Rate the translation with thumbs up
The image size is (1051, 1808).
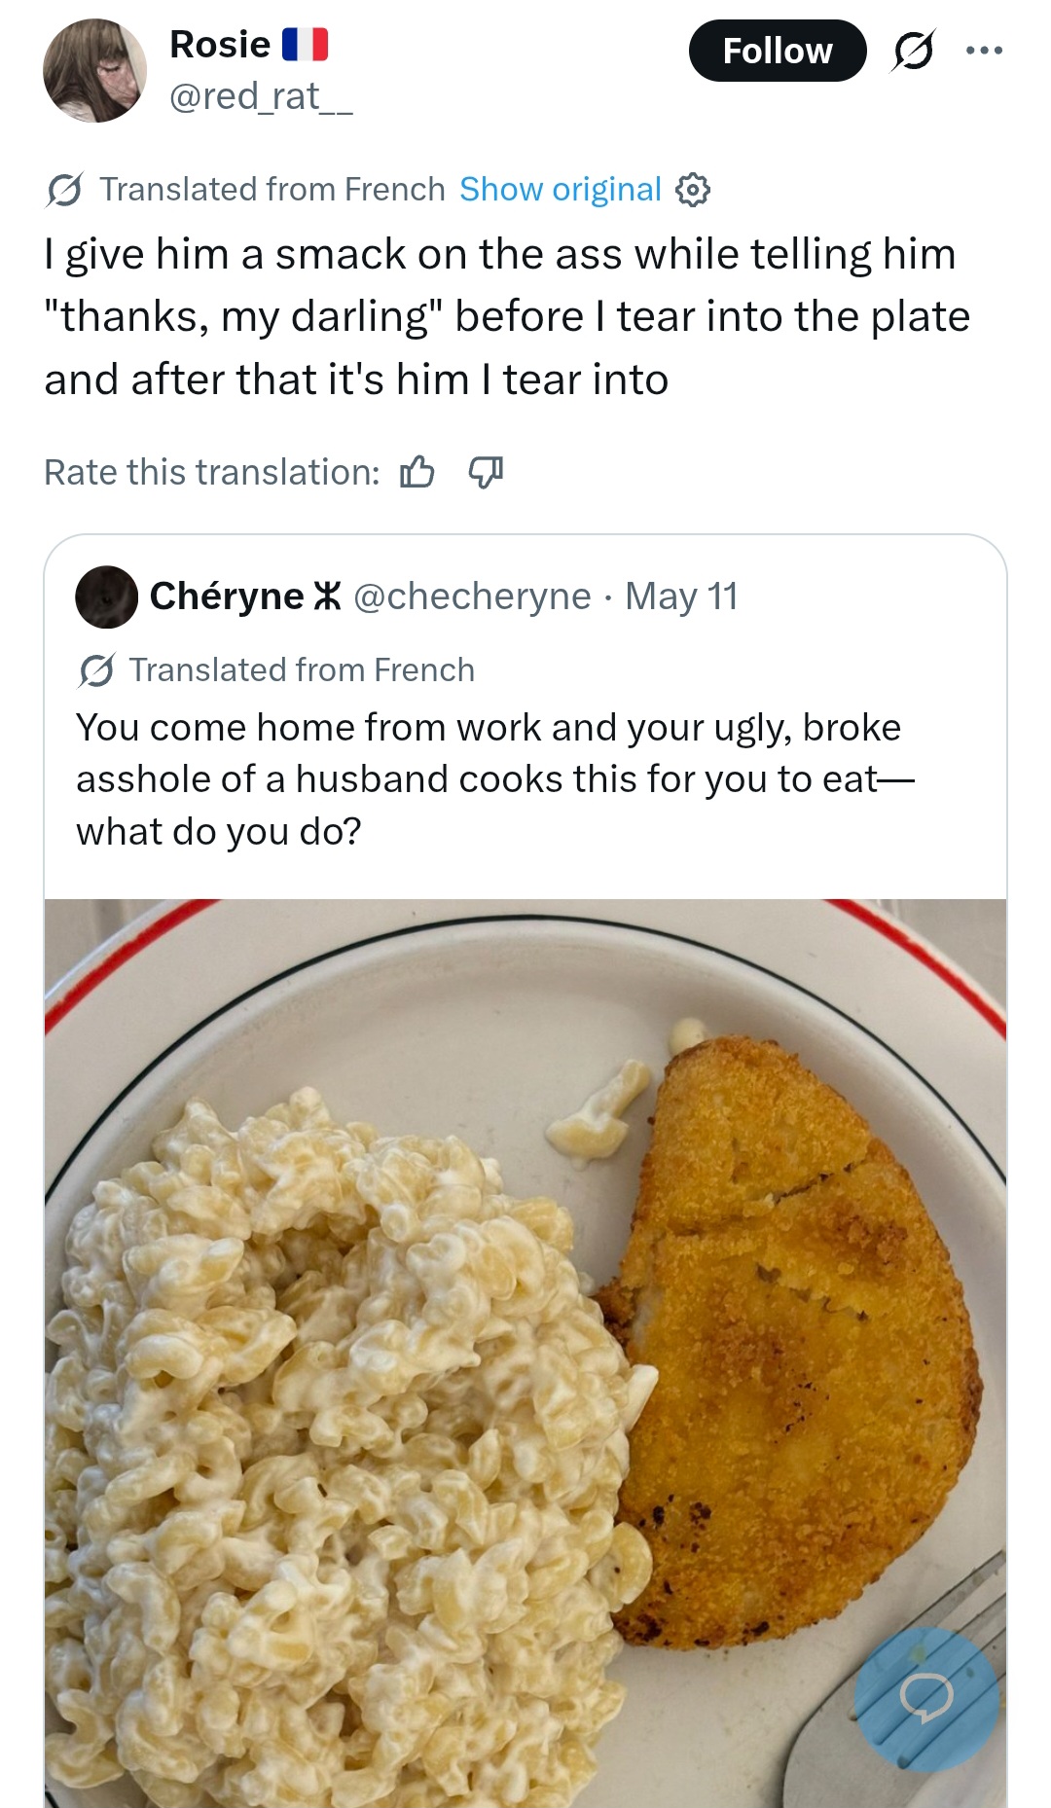pyautogui.click(x=417, y=473)
